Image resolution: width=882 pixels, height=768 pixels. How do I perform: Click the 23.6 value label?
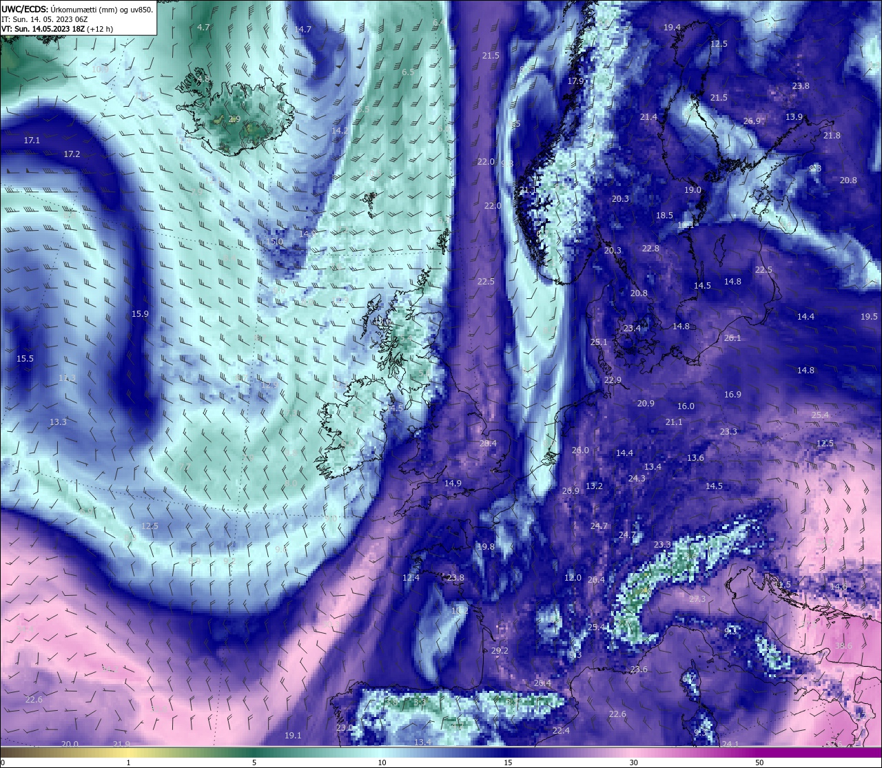coord(639,669)
